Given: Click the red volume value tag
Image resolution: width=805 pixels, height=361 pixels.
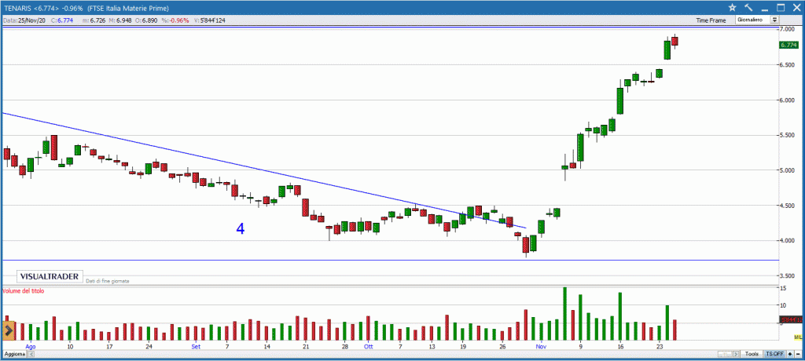Looking at the screenshot, I should click(791, 320).
